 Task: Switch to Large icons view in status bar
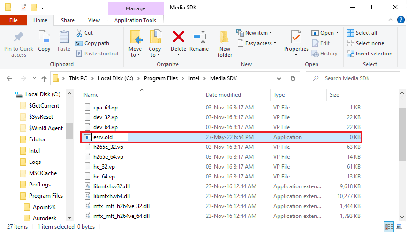click(x=399, y=226)
